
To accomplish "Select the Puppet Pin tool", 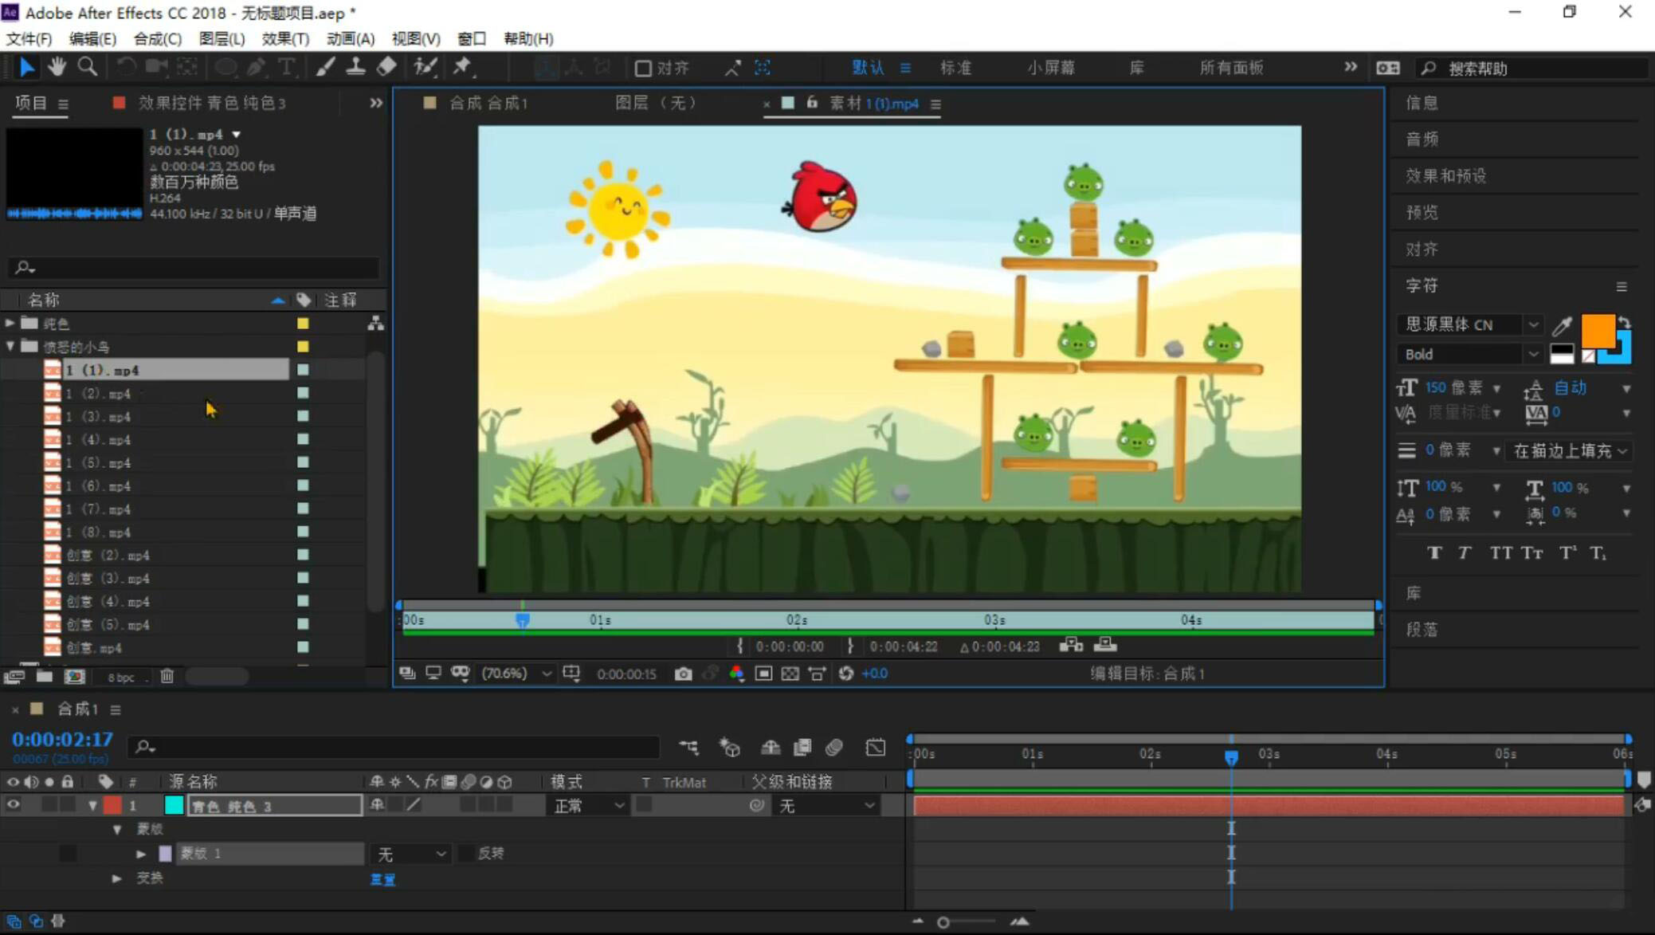I will click(x=462, y=68).
